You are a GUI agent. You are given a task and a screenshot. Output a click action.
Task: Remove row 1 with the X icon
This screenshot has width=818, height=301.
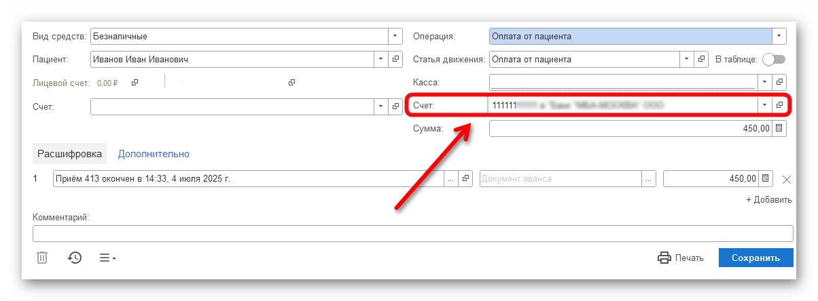point(787,179)
